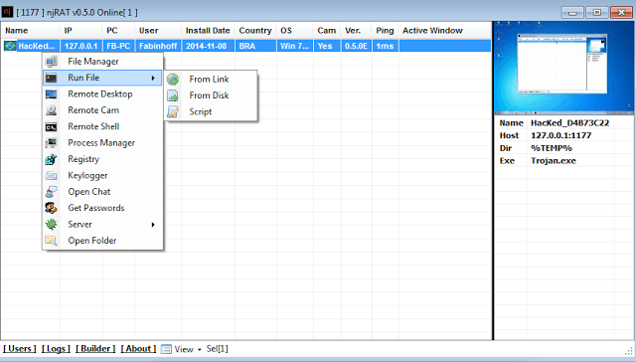Screen dimensions: 636x362
Task: Open the [Users] link
Action: click(x=20, y=349)
